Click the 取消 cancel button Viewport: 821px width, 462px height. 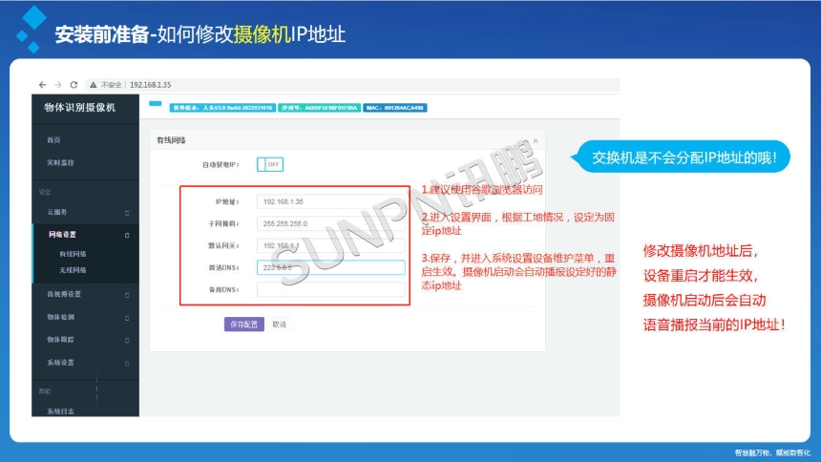279,325
